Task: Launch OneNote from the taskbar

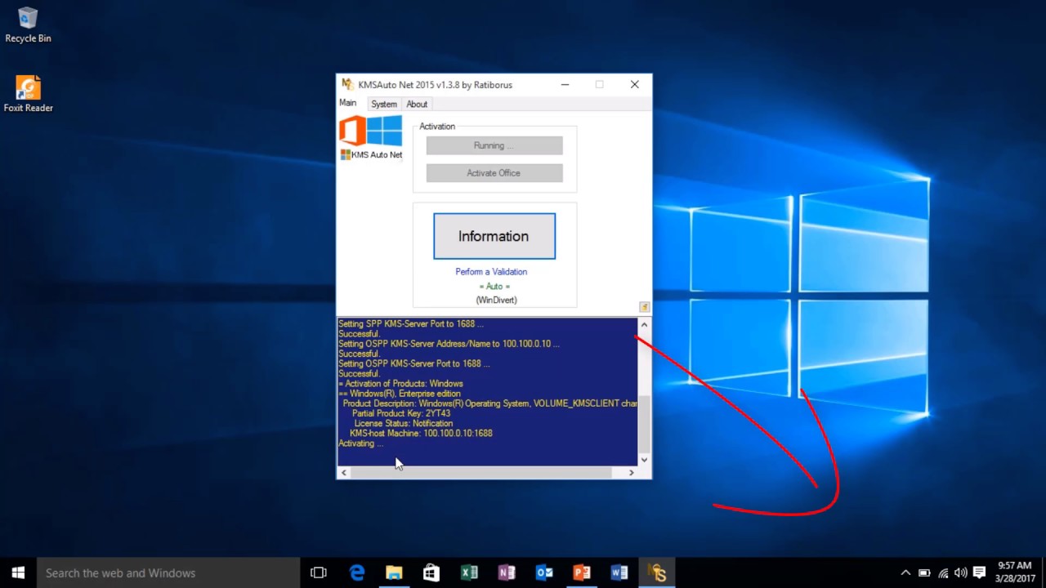Action: 507,572
